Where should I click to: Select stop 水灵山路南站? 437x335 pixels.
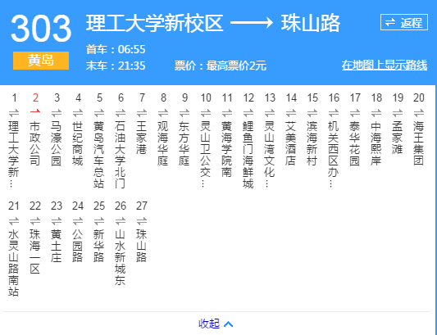(x=13, y=263)
